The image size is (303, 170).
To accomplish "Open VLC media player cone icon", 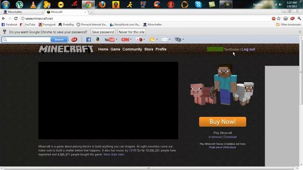I will point(33,4).
